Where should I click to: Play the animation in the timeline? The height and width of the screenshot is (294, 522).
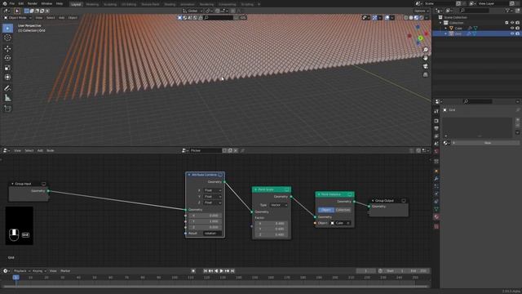[x=222, y=271]
